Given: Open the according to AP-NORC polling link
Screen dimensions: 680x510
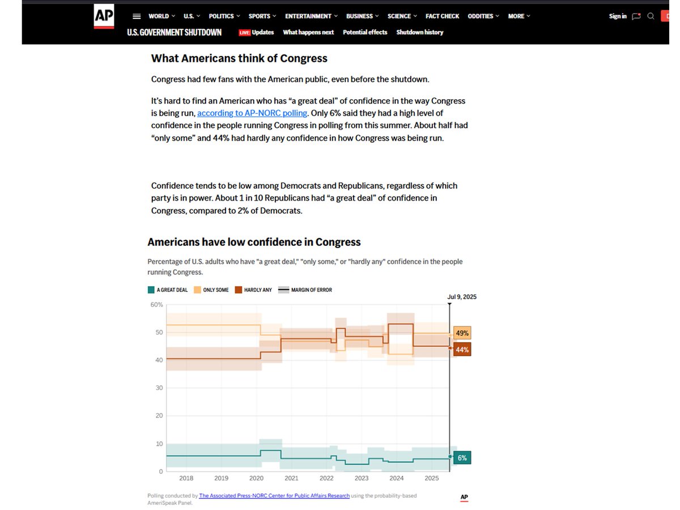Looking at the screenshot, I should (x=253, y=113).
